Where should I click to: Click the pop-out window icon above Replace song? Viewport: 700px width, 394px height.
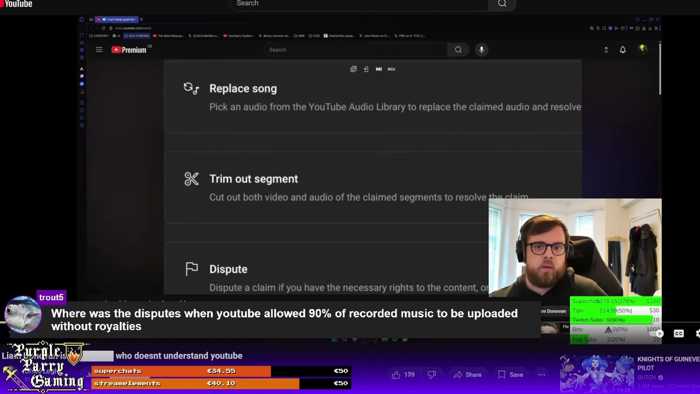353,69
